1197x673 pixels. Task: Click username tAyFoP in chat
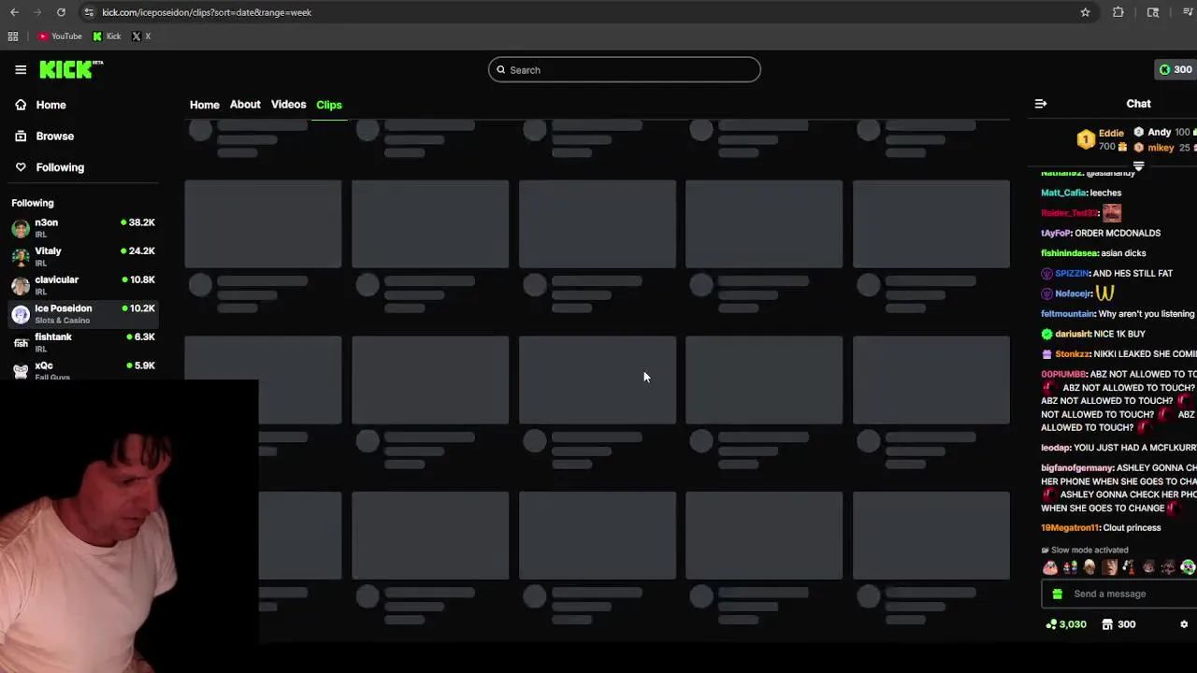click(1056, 233)
